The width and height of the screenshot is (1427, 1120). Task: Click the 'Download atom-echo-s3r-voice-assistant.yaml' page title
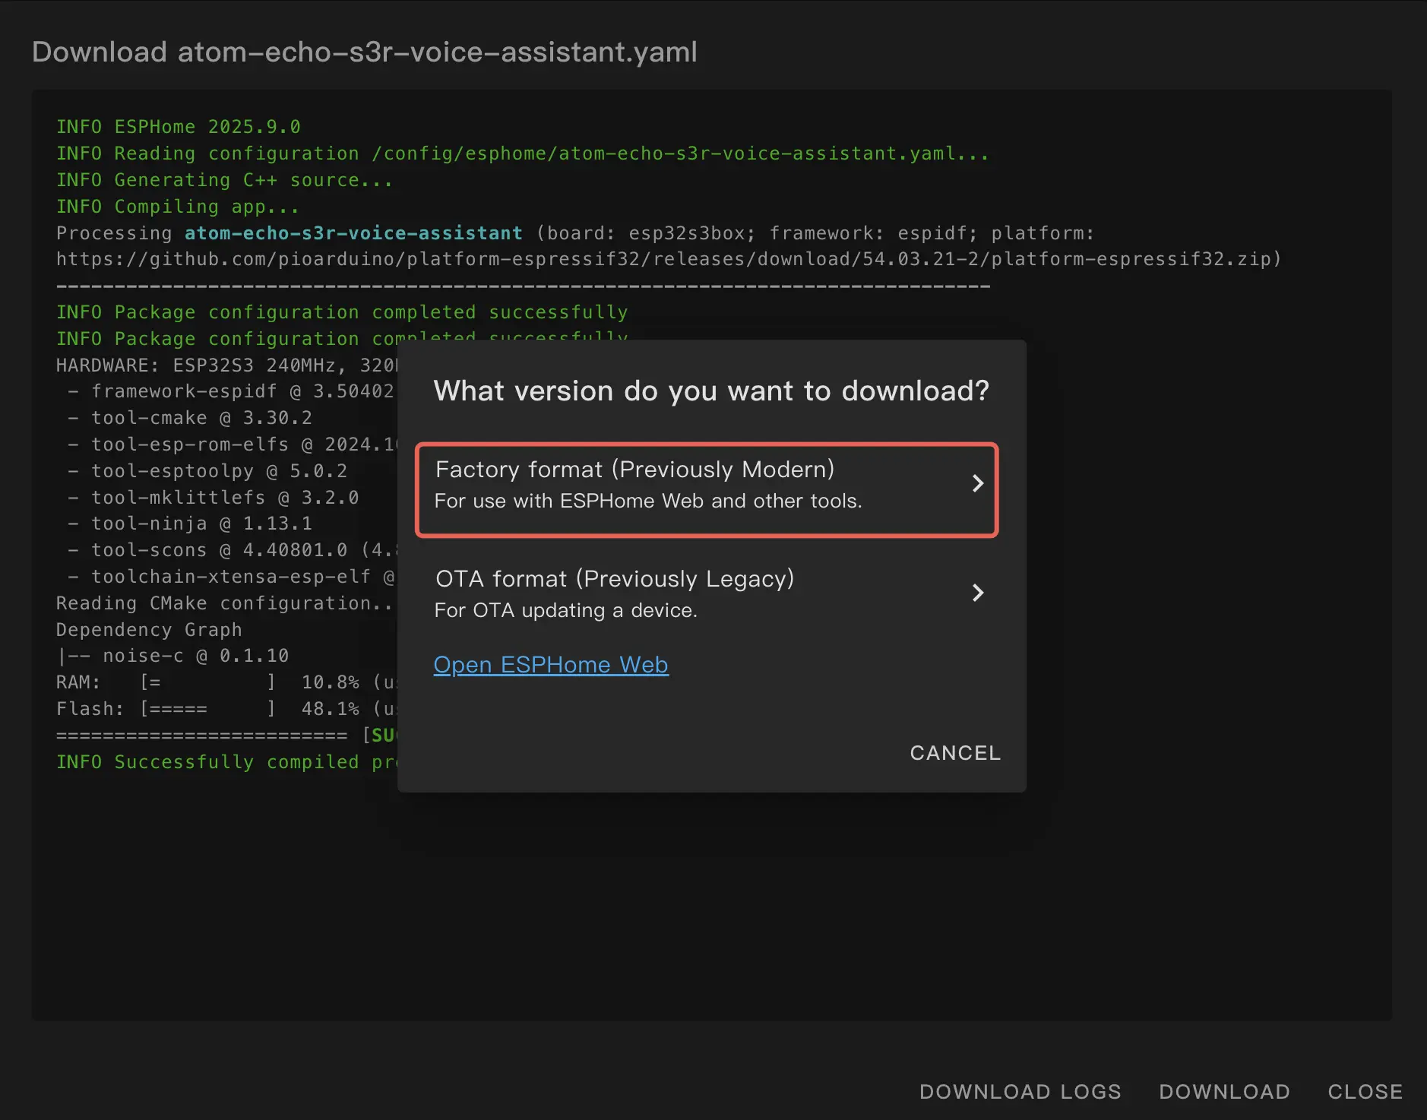tap(364, 52)
